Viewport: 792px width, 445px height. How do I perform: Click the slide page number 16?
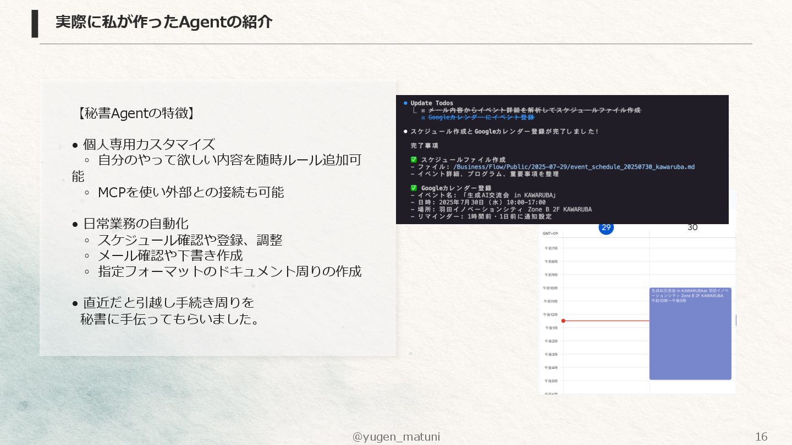(x=761, y=437)
